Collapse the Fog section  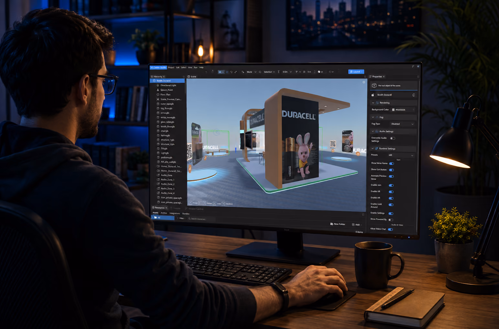(x=373, y=117)
